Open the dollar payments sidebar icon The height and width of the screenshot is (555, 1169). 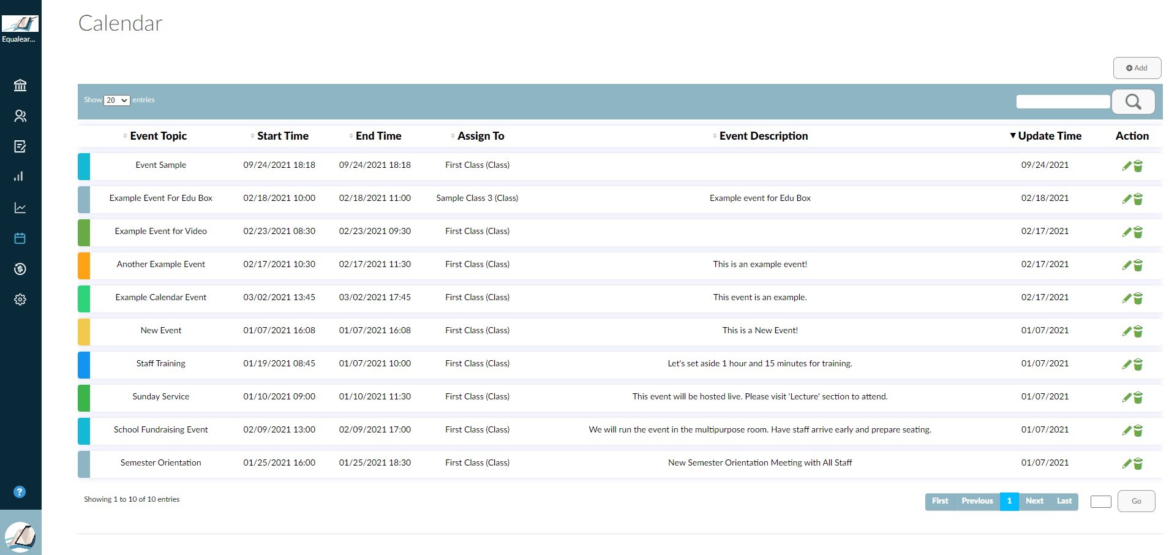[x=20, y=269]
